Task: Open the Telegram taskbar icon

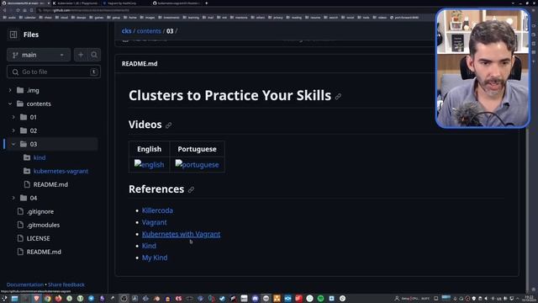Action: pyautogui.click(x=92, y=299)
